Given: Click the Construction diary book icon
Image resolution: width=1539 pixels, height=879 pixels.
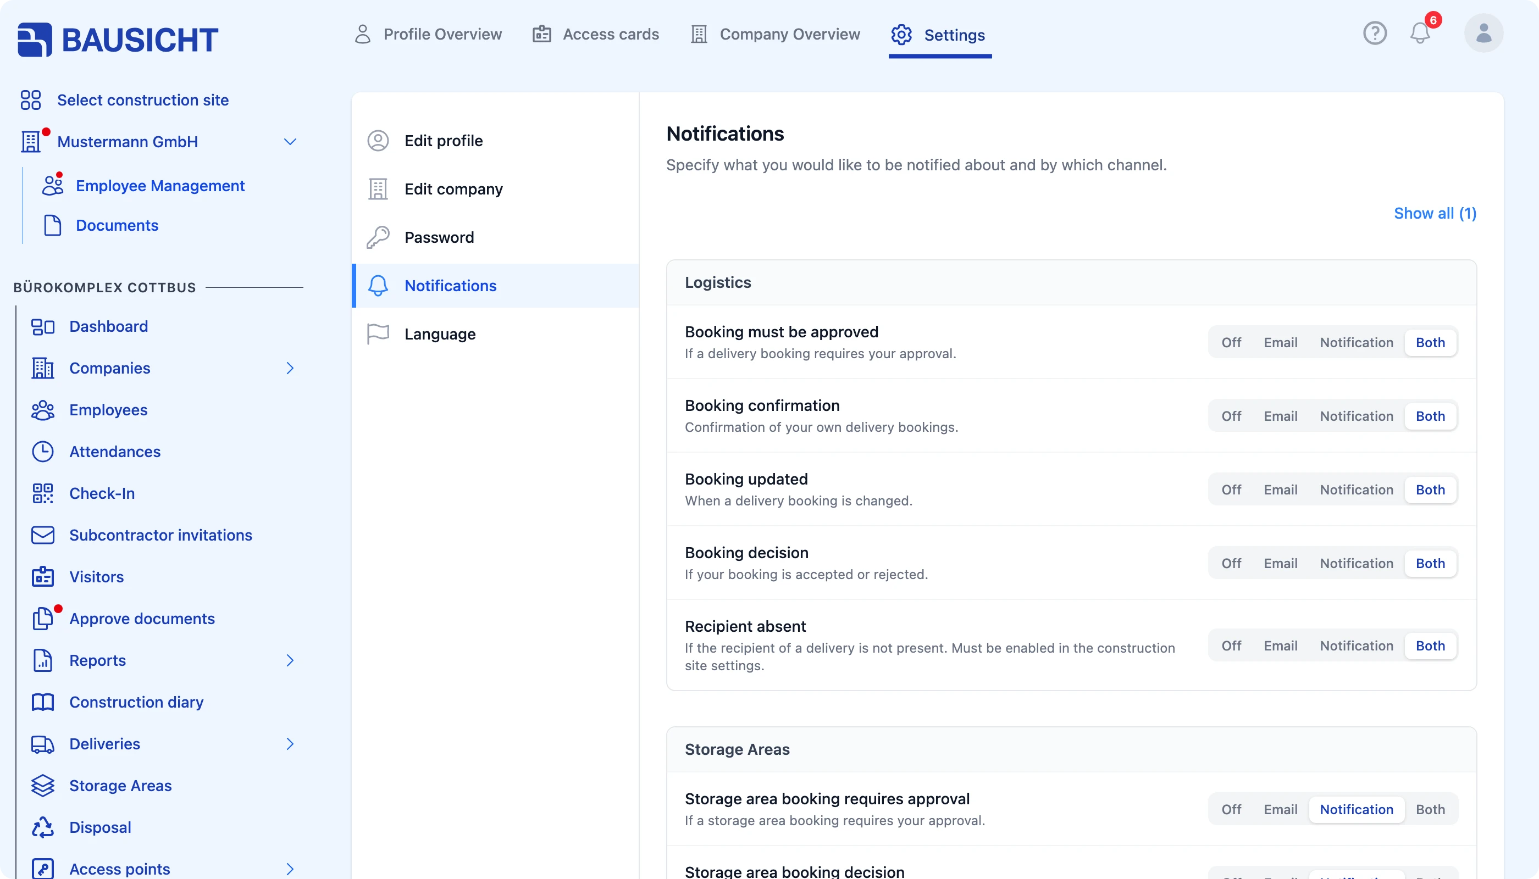Looking at the screenshot, I should (43, 702).
